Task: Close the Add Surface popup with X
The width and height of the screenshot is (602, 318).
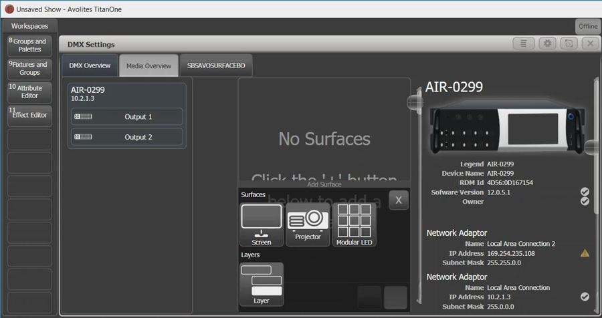Action: click(399, 200)
